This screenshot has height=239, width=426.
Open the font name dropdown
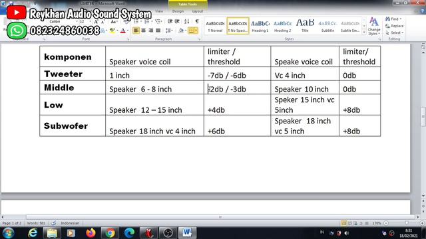point(77,21)
